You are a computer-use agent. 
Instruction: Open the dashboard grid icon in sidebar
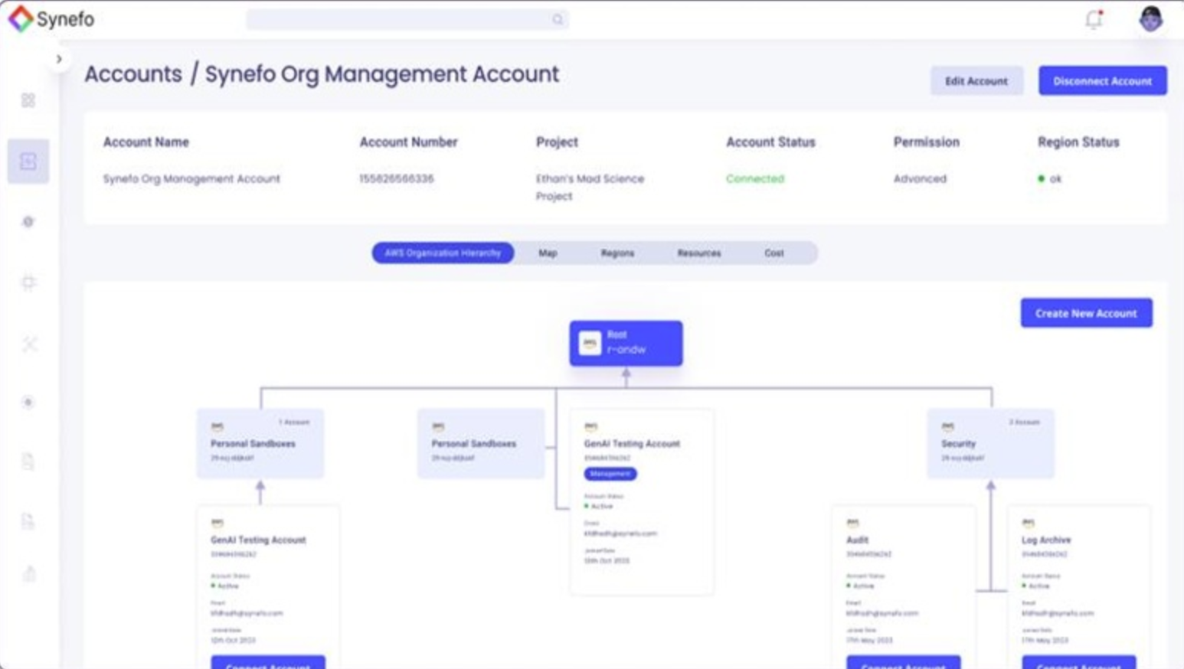point(28,100)
